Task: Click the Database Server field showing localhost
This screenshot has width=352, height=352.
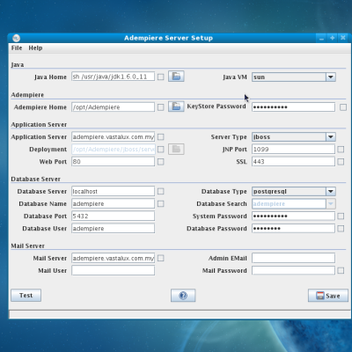Action: [x=114, y=191]
